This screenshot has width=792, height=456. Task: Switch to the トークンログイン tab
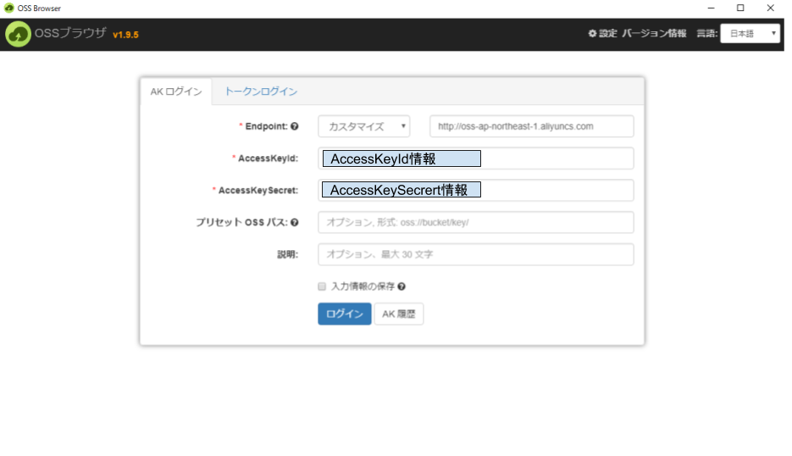click(x=261, y=92)
